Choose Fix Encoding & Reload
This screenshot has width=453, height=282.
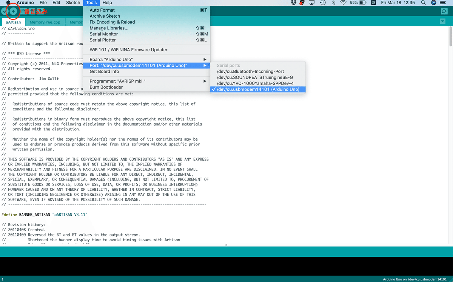click(x=147, y=22)
